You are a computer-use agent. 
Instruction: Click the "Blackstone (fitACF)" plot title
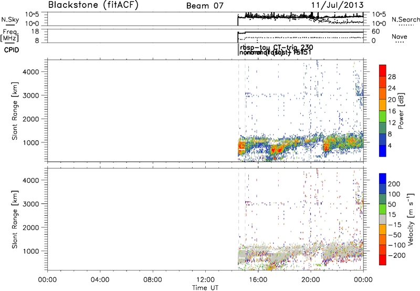(93, 5)
